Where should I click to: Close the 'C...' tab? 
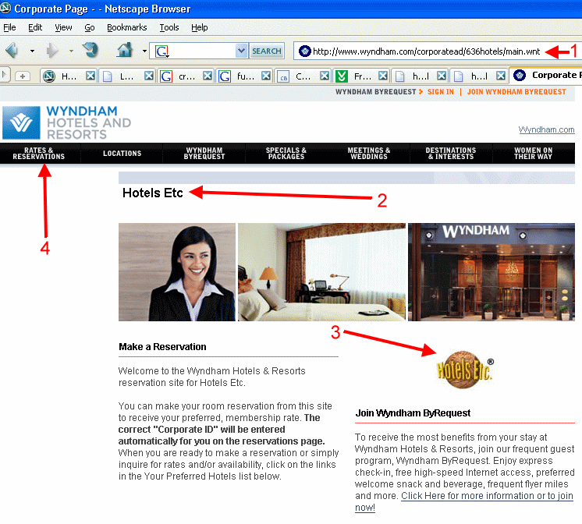click(x=325, y=76)
